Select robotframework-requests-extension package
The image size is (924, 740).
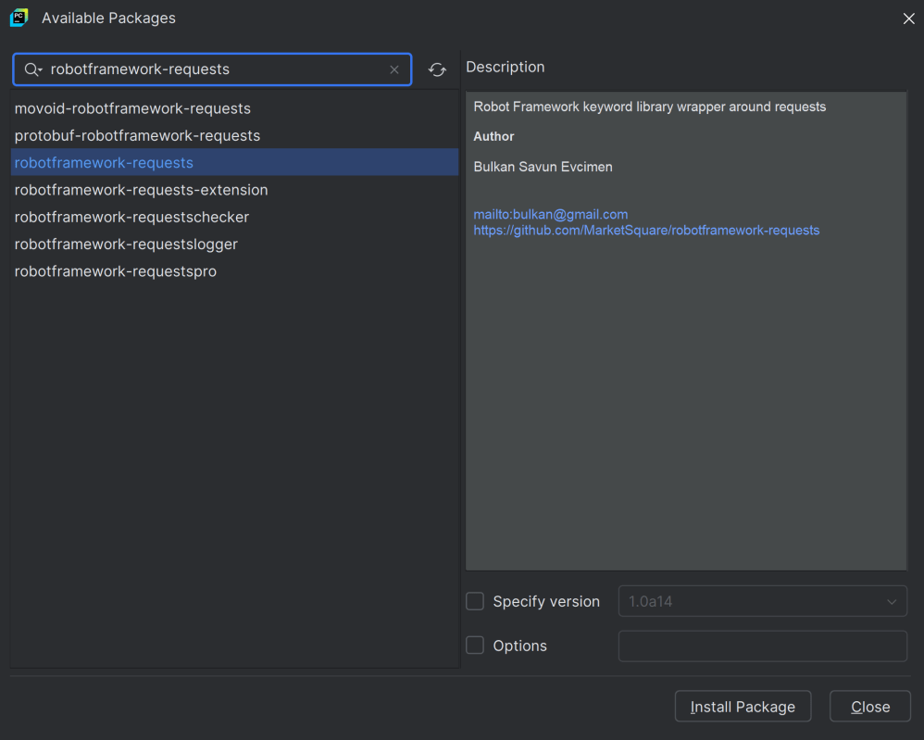141,190
